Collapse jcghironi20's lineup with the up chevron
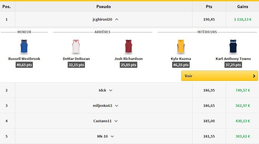Screen dimensions: 259x144 (117, 20)
